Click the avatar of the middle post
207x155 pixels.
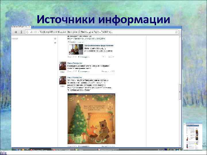pyautogui.click(x=63, y=66)
